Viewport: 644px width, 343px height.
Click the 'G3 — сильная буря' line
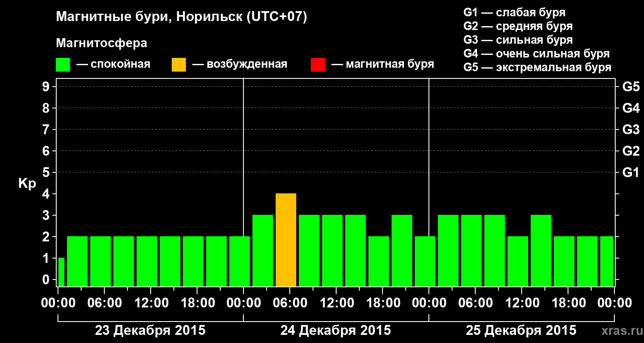[518, 40]
